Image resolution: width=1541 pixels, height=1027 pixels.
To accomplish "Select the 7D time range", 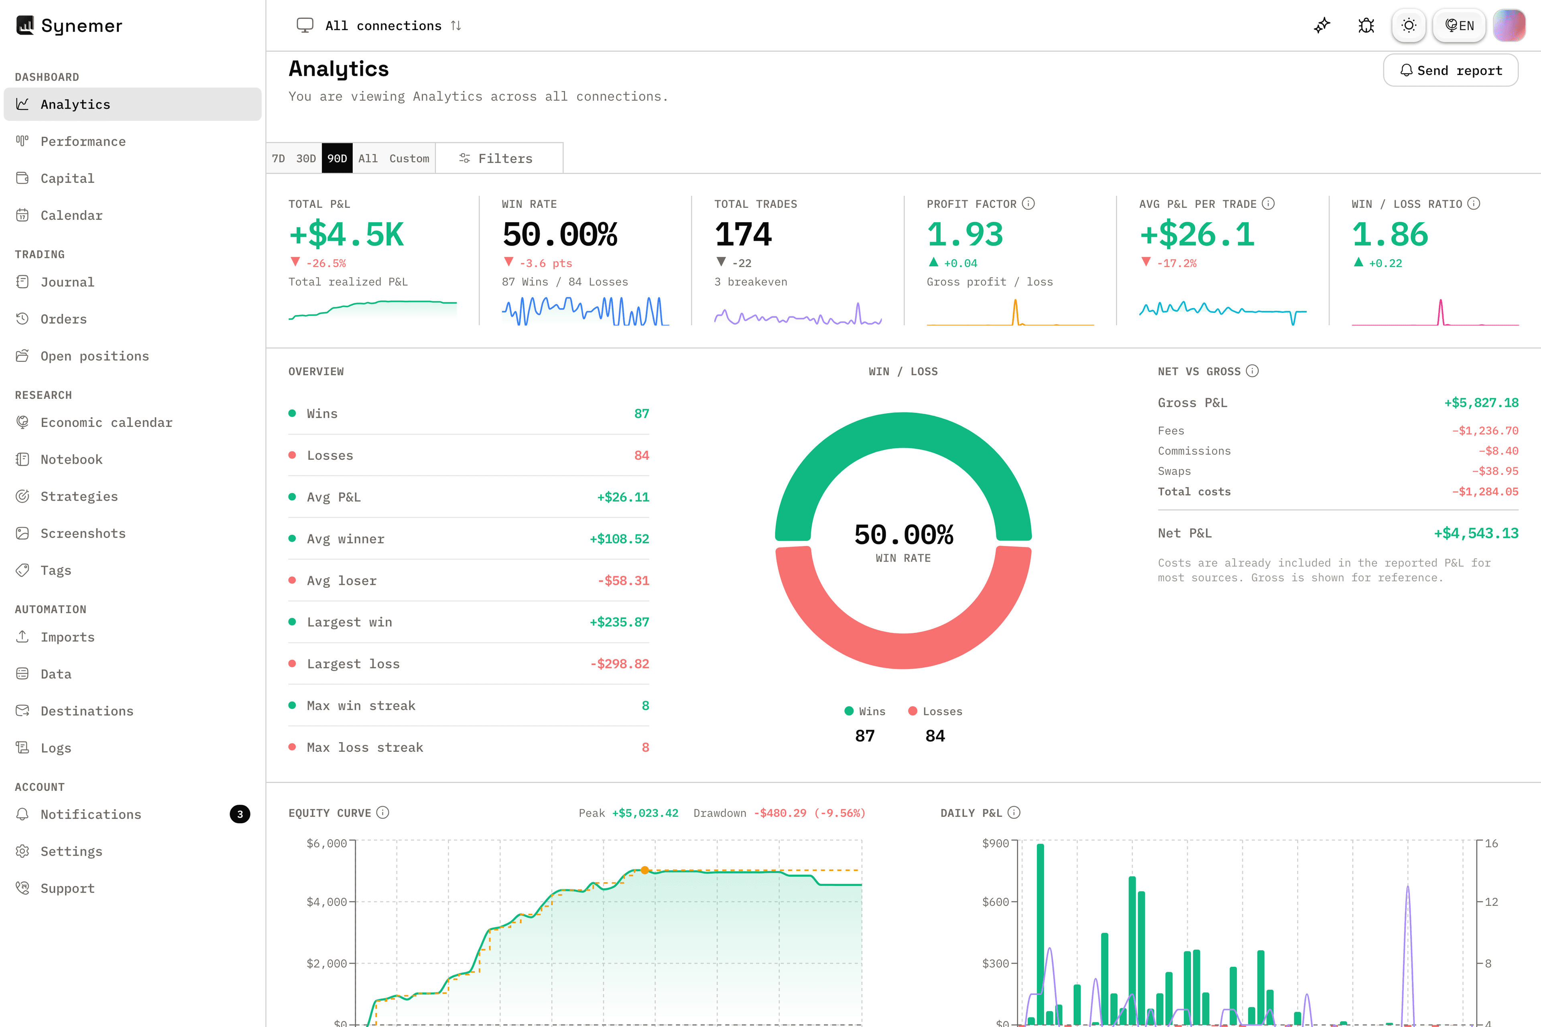I will (x=279, y=158).
